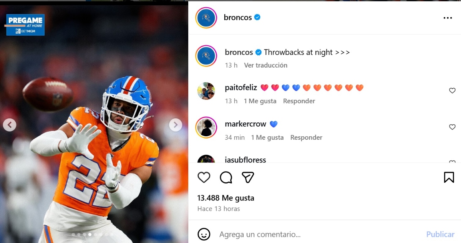Click the verified badge next to broncos
The image size is (461, 243).
[258, 17]
